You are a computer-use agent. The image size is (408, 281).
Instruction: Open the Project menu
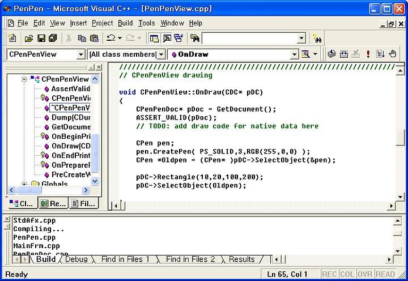[102, 23]
